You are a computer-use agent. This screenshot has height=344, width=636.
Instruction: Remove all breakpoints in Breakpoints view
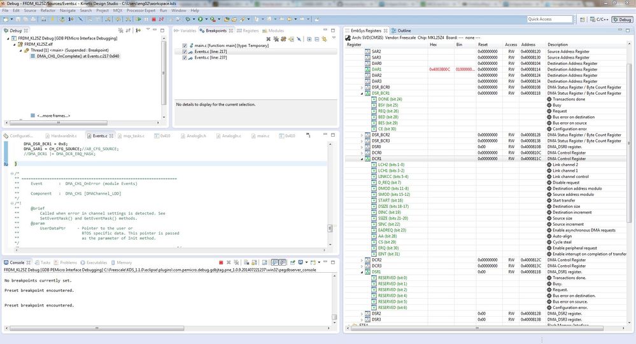276,39
